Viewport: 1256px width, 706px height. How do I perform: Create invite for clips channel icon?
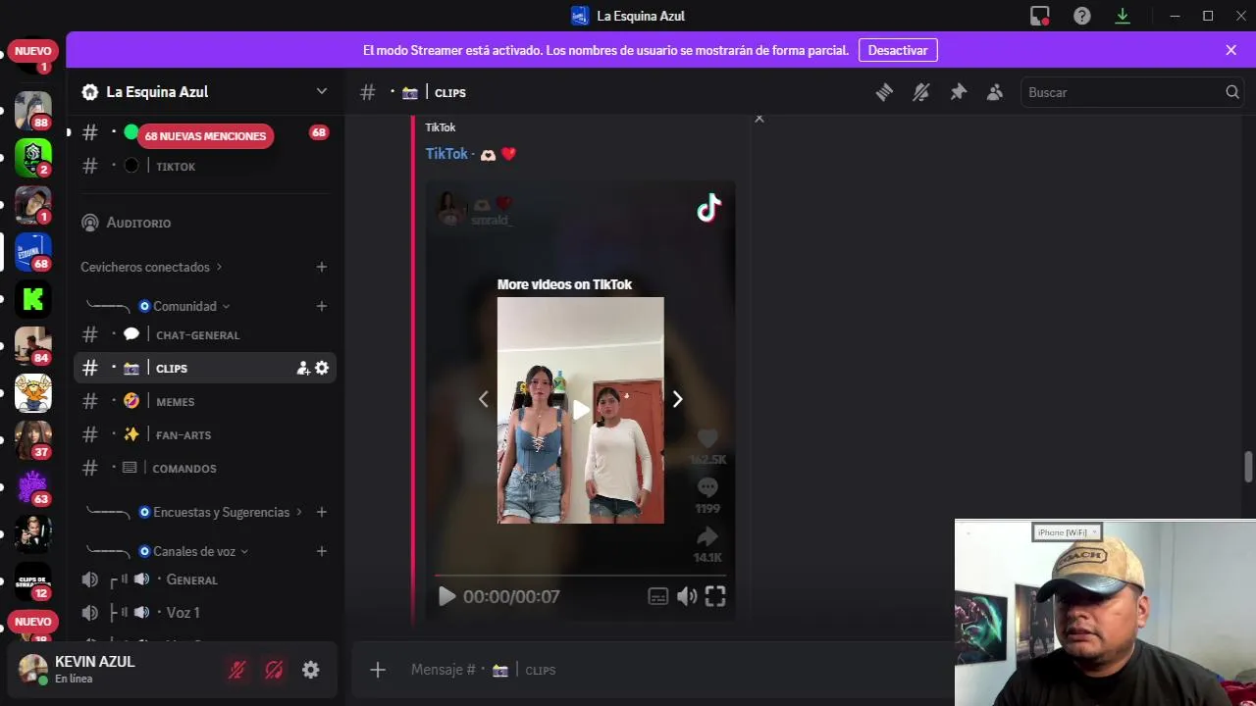pos(303,368)
